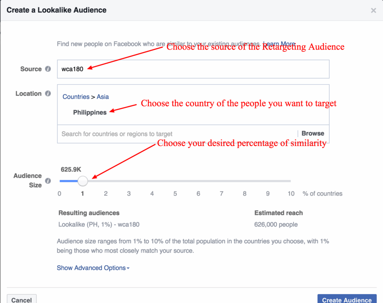
Task: Click 10 on the percentage scale
Action: point(291,194)
